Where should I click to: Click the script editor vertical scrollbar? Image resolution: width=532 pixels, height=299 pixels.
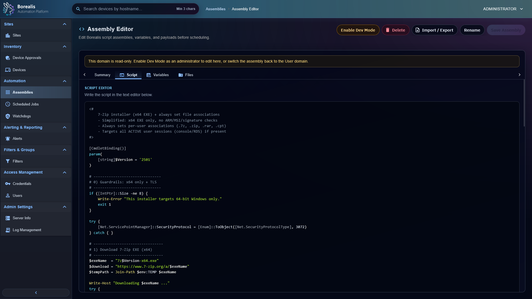(524, 103)
